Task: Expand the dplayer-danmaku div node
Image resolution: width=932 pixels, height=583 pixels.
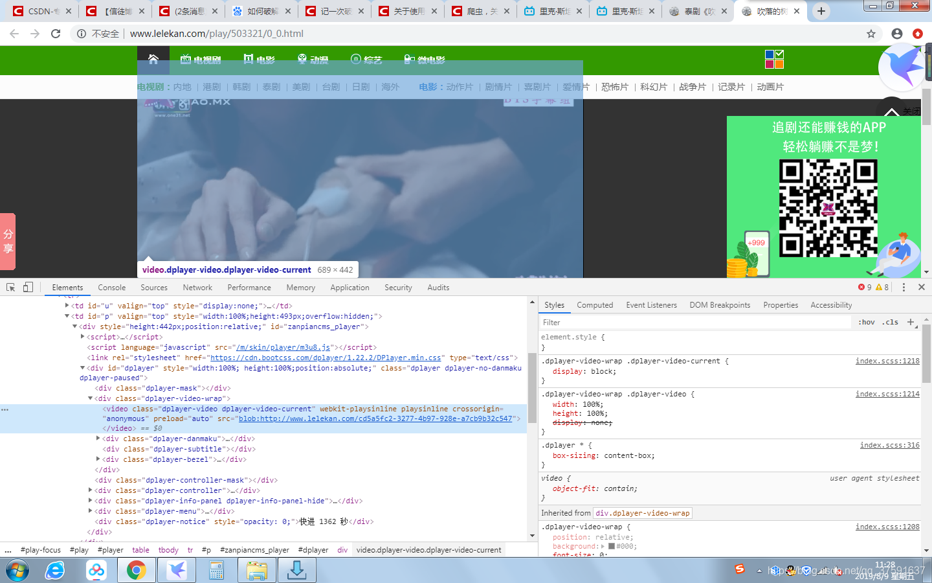Action: [98, 439]
